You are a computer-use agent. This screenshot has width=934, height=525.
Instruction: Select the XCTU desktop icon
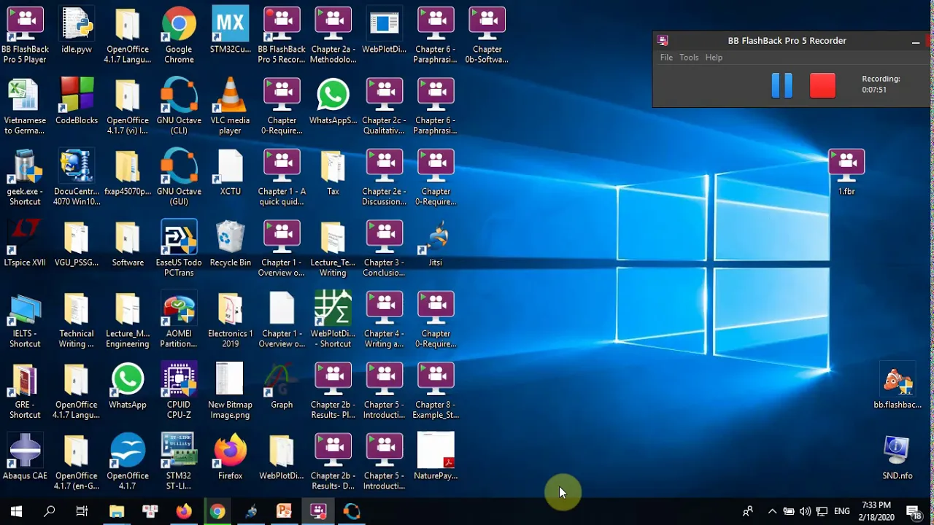(x=230, y=173)
